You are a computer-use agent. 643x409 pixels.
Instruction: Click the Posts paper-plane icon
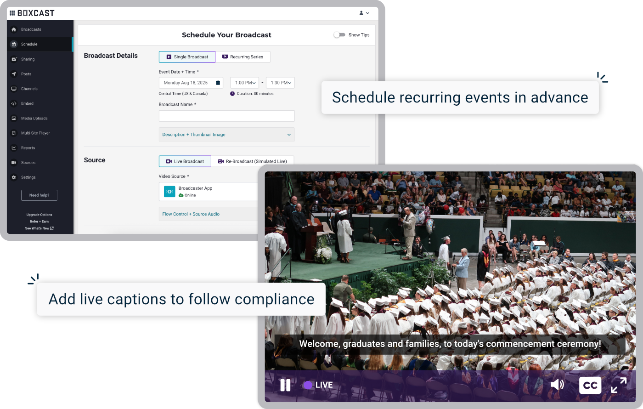click(14, 74)
